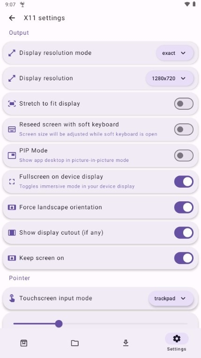Viewport: 201px width, 358px height.
Task: Enable Stretch to fit display switch
Action: click(x=184, y=104)
